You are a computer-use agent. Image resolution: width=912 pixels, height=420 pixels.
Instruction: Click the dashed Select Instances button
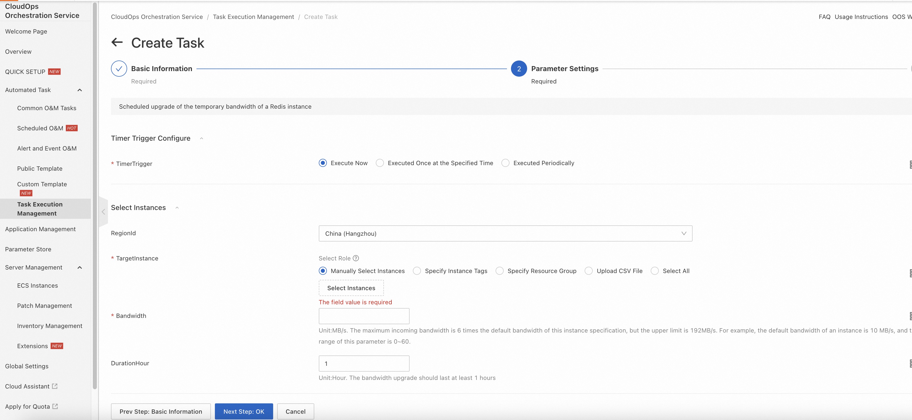click(351, 288)
